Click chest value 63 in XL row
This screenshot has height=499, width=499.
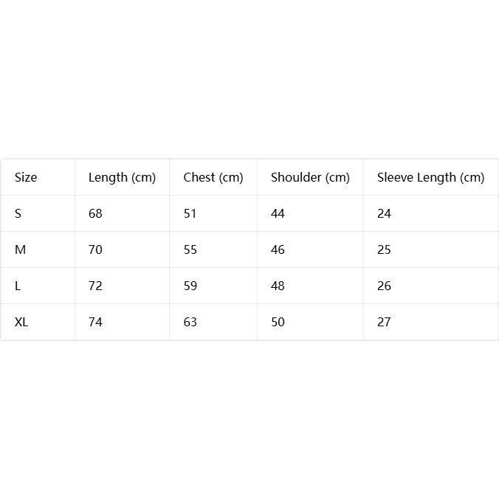(190, 322)
